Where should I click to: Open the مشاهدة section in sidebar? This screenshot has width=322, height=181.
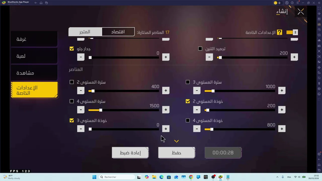pyautogui.click(x=34, y=73)
